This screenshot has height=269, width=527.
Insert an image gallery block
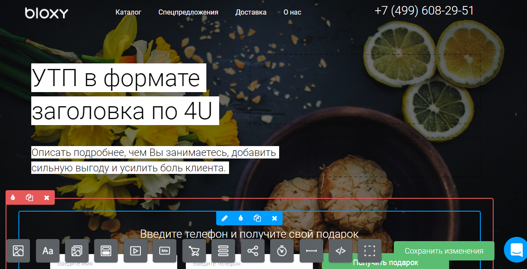77,251
